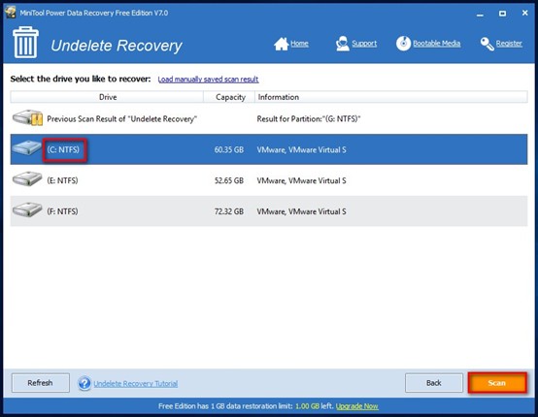Click the Previous Scan Result drive icon
538x417 pixels.
tap(27, 118)
